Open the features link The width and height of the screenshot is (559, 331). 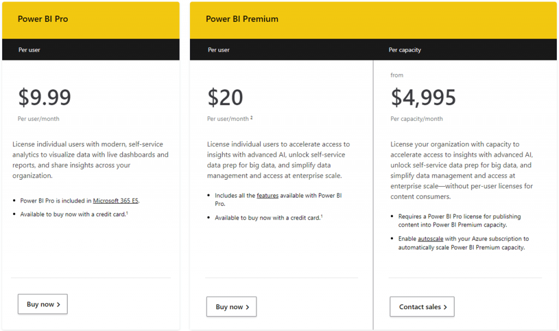pyautogui.click(x=267, y=196)
